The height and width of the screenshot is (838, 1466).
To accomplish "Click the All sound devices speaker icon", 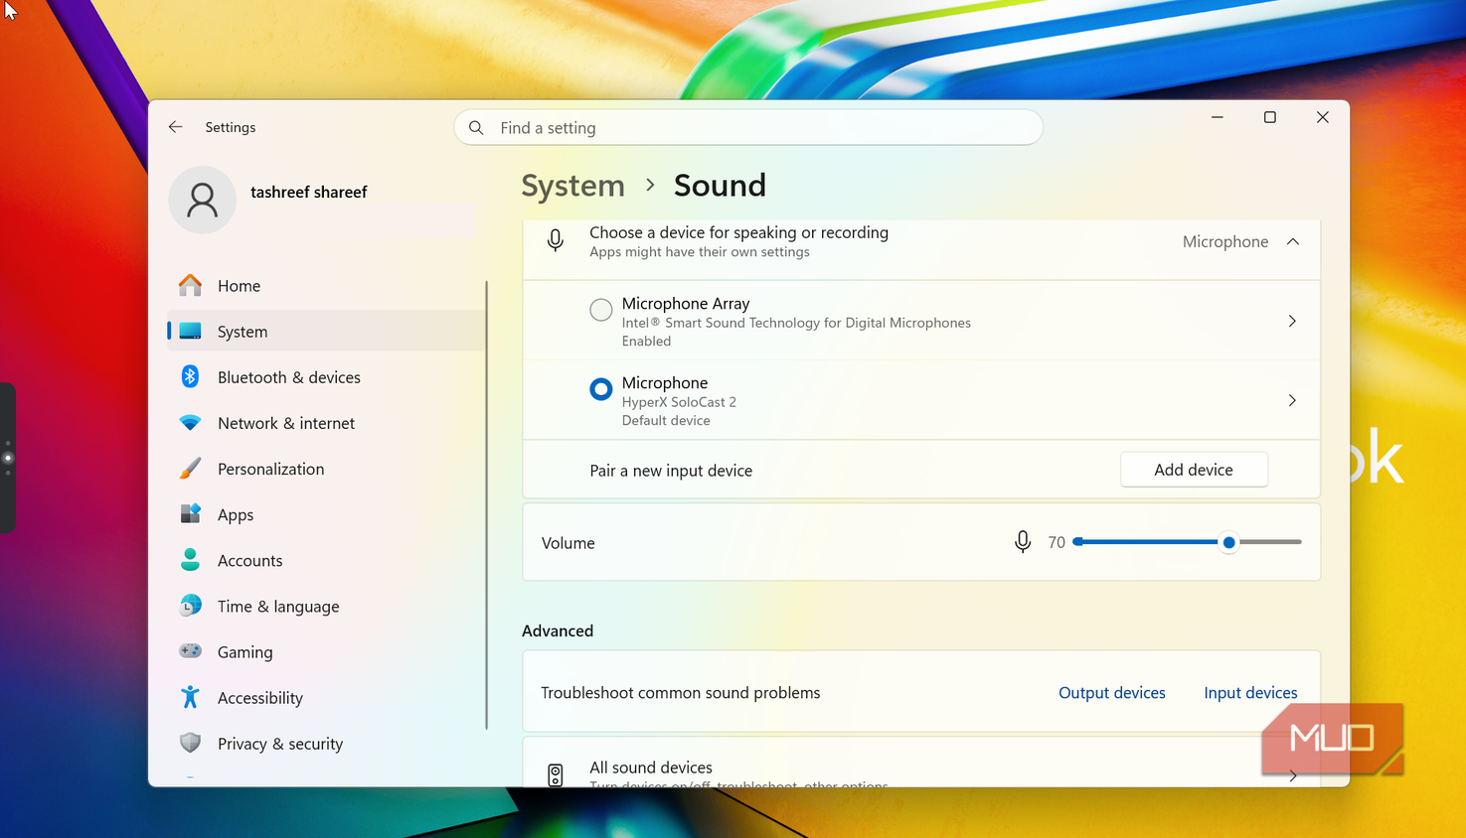I will [556, 774].
